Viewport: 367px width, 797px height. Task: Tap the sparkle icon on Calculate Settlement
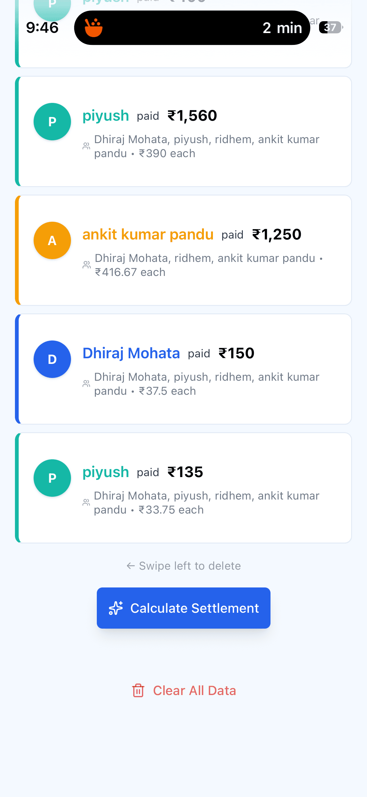tap(115, 607)
